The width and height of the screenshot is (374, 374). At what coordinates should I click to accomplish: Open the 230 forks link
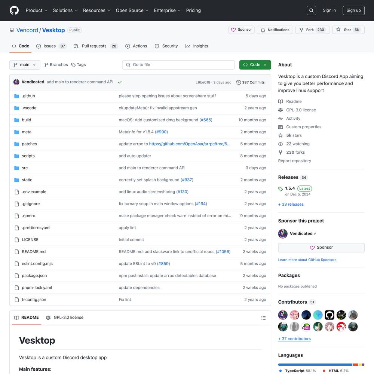(x=291, y=152)
